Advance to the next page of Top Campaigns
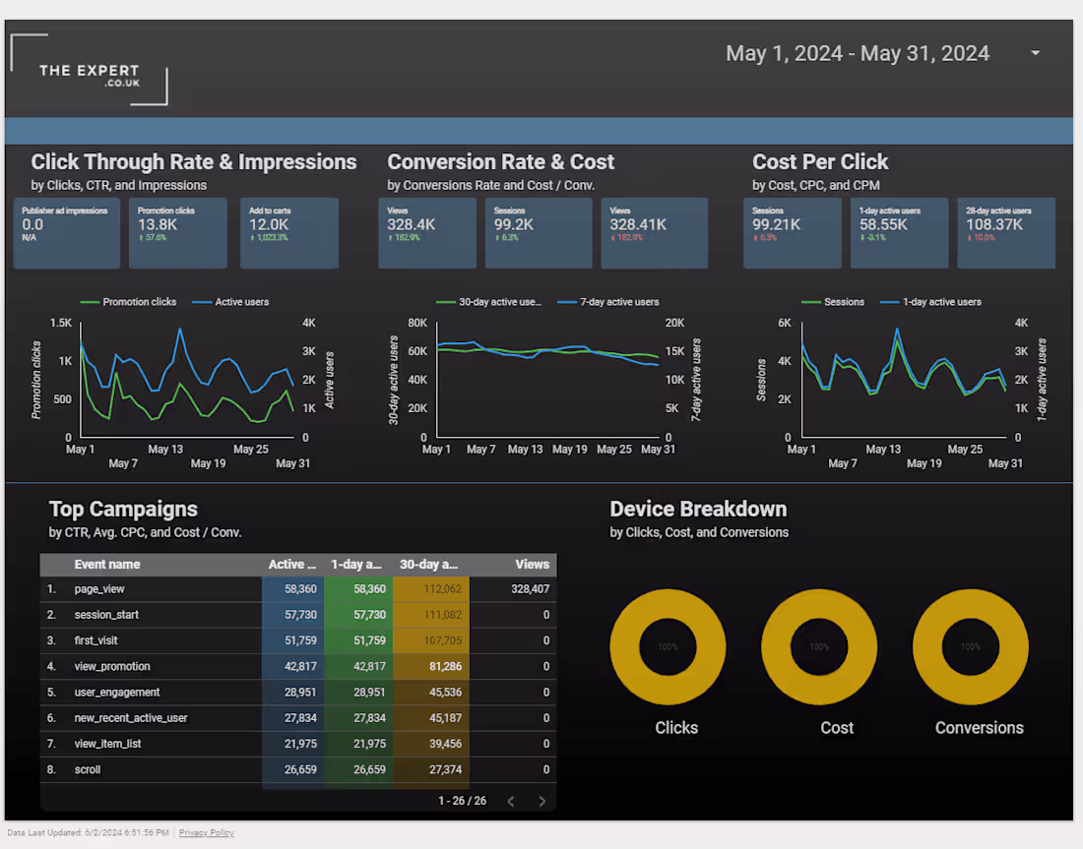The image size is (1083, 849). tap(541, 801)
